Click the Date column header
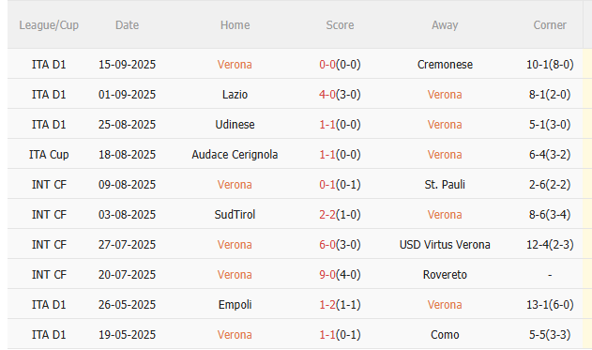 (x=127, y=25)
